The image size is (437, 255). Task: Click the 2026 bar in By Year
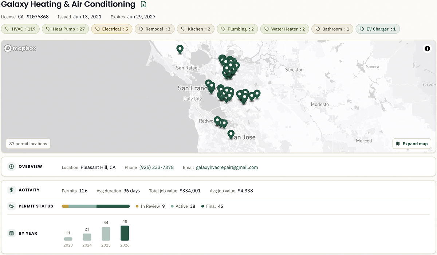coord(125,233)
